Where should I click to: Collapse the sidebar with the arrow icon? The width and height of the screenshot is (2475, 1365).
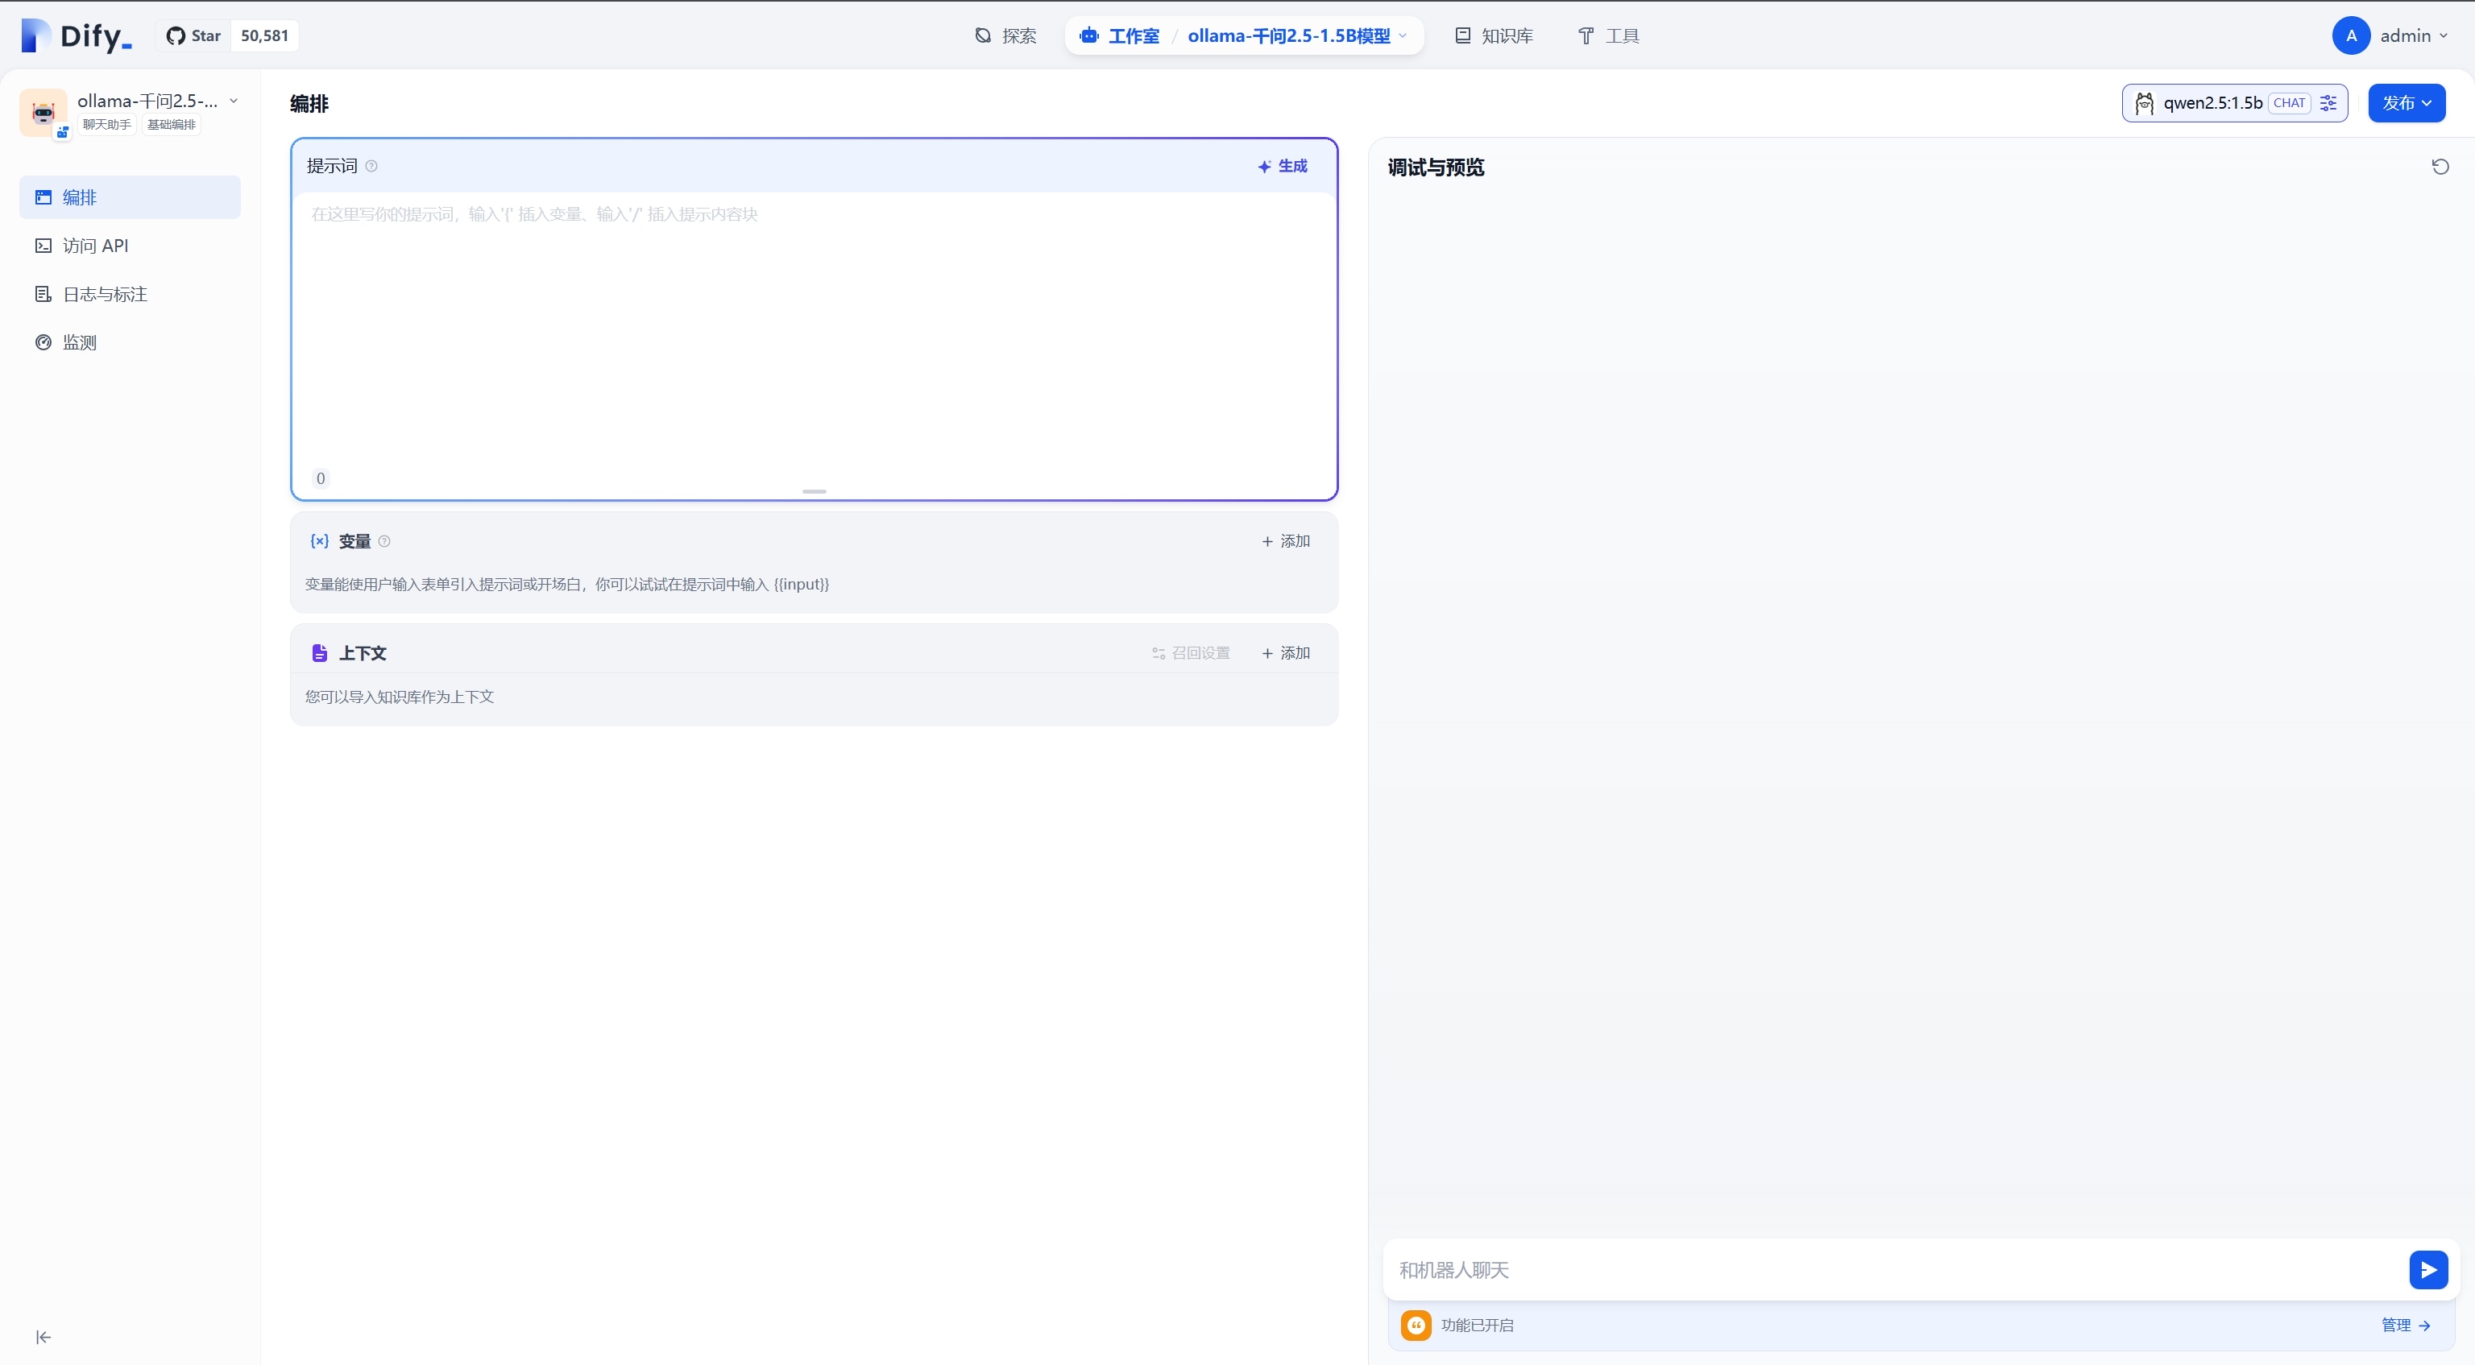[x=44, y=1337]
